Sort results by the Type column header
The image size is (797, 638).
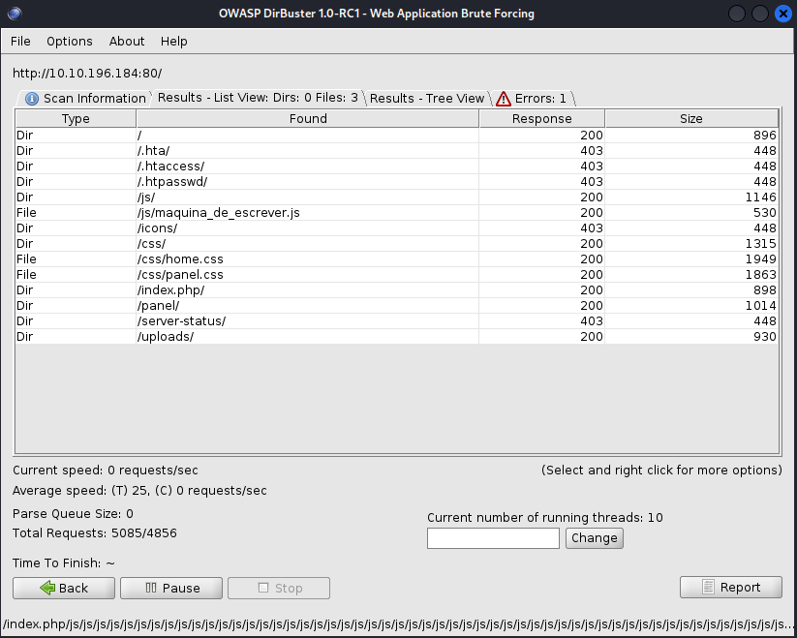(x=76, y=119)
